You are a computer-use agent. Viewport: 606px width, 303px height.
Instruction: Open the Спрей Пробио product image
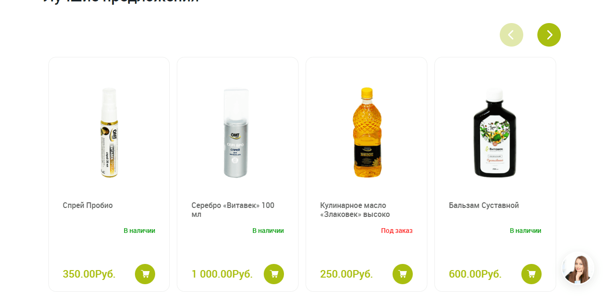click(x=109, y=132)
